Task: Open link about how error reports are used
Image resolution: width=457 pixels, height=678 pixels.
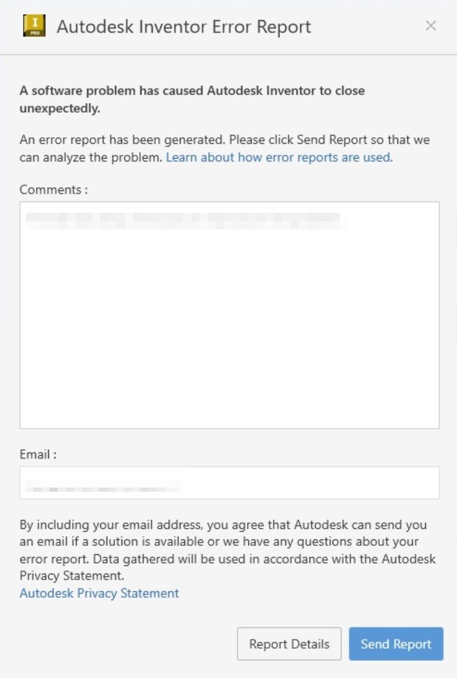Action: [279, 157]
